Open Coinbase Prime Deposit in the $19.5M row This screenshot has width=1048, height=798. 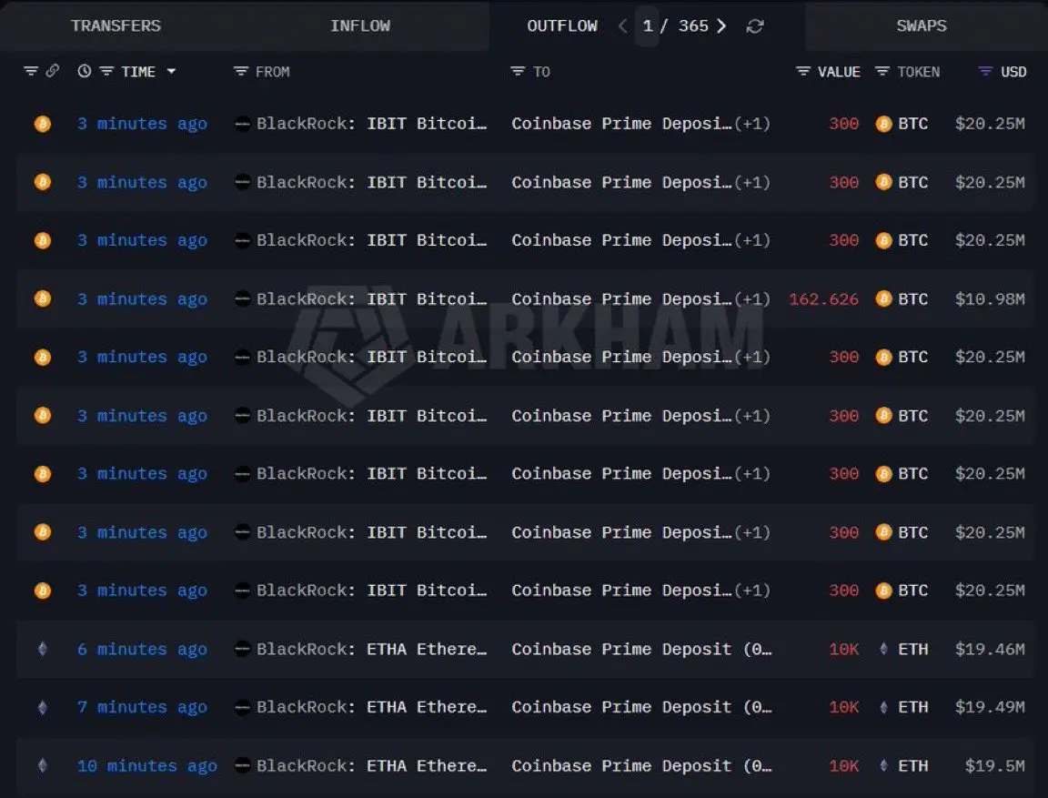coord(641,765)
